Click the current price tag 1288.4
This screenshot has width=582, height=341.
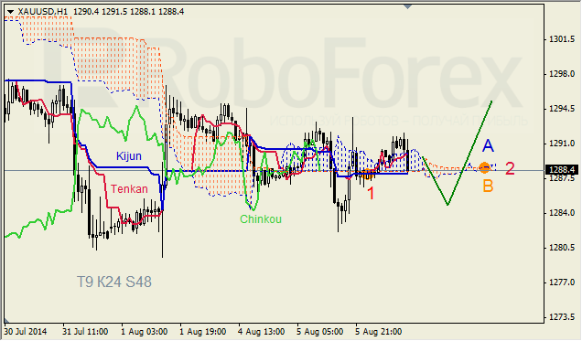(561, 170)
